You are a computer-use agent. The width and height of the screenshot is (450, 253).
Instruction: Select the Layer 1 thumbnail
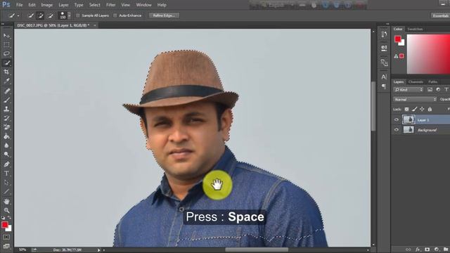point(409,119)
